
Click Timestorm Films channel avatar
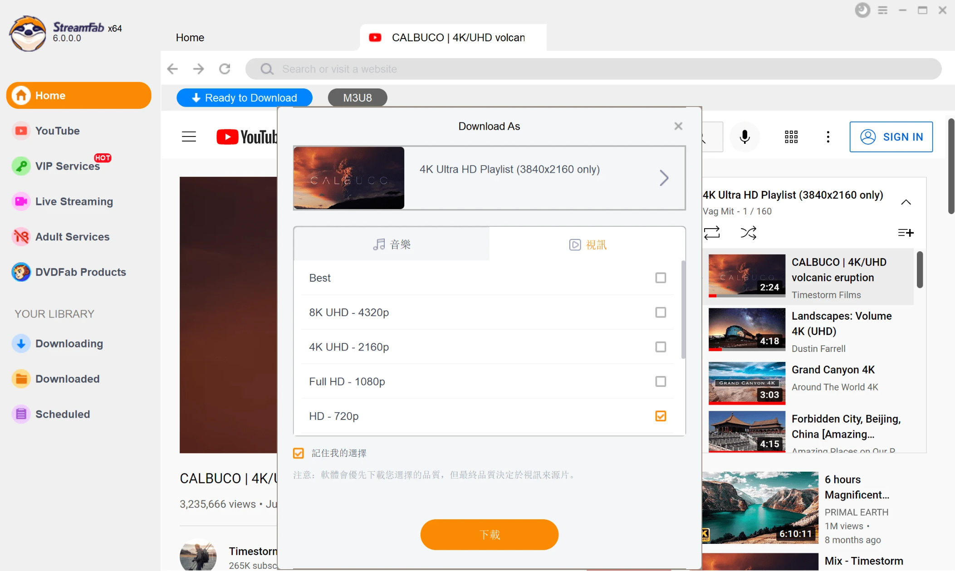pyautogui.click(x=198, y=554)
